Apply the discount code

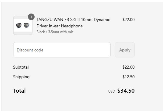click(x=125, y=50)
